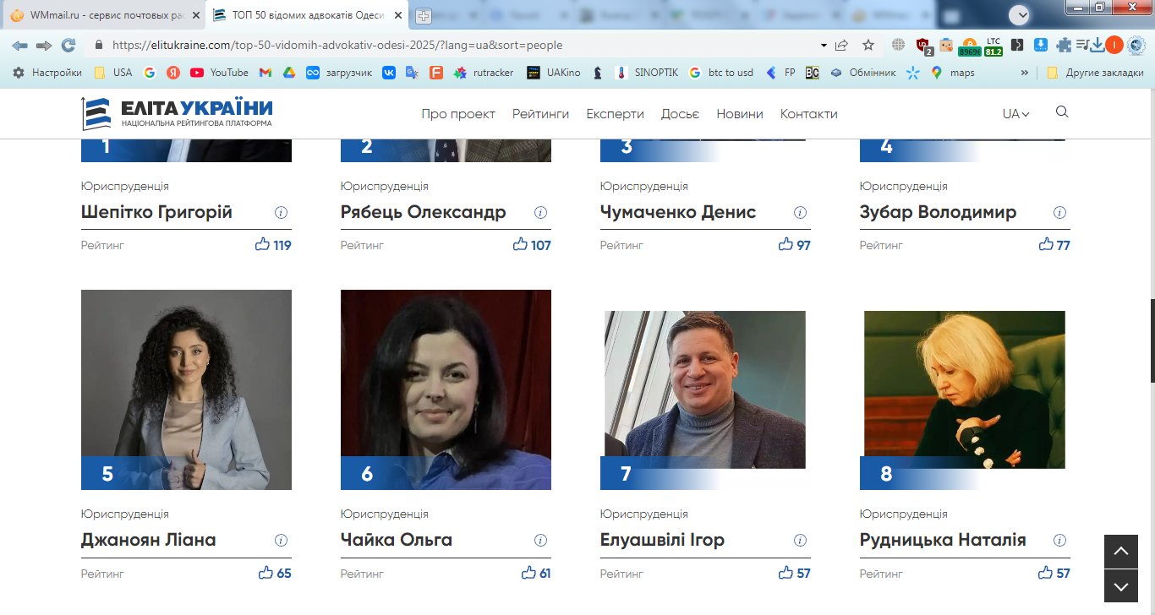Open Рябець Олександр profile link
Viewport: 1155px width, 615px height.
coord(423,212)
